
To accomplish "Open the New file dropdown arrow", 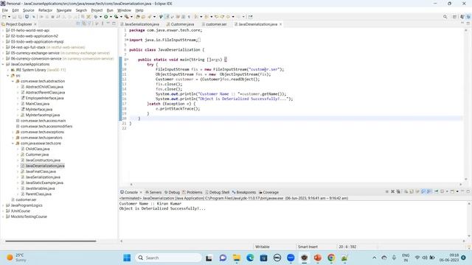I will coord(9,17).
